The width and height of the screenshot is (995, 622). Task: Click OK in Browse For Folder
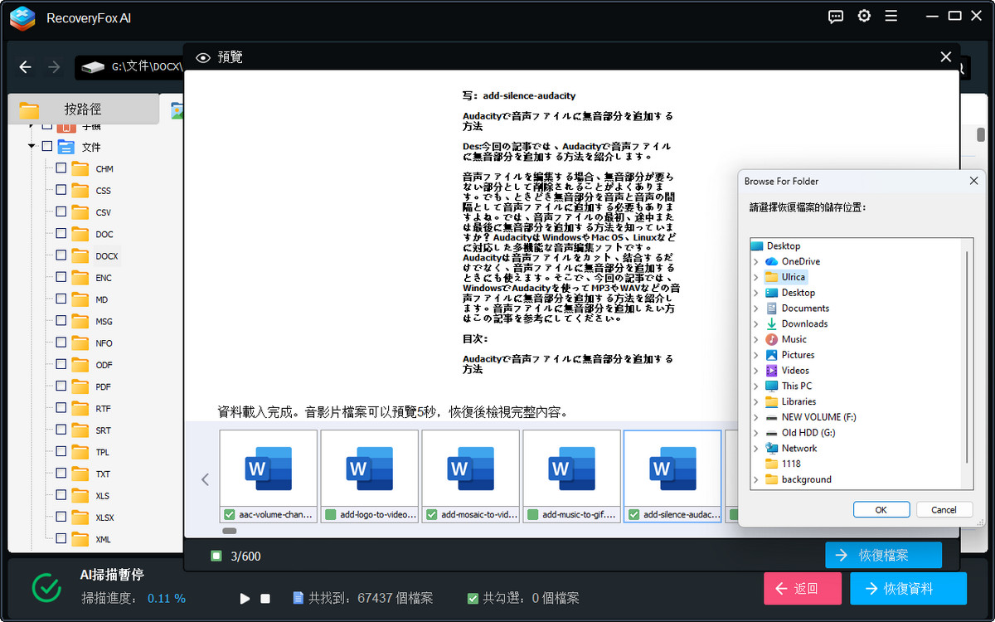point(881,509)
